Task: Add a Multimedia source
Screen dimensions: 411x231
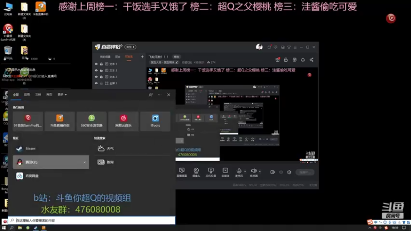Action: pyautogui.click(x=226, y=172)
